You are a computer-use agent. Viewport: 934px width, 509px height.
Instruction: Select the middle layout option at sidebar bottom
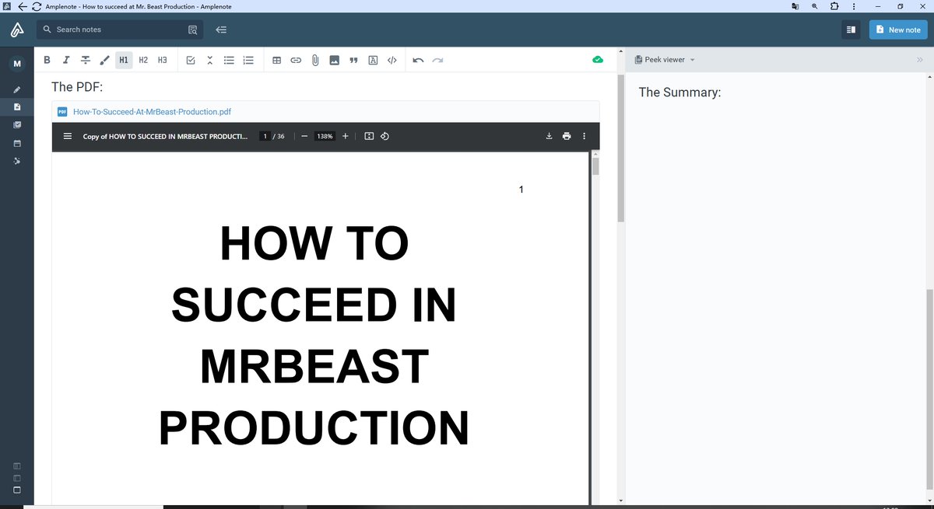tap(17, 478)
